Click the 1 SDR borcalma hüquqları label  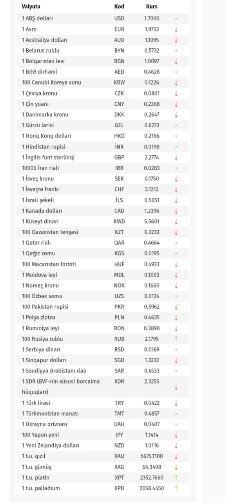61,387
